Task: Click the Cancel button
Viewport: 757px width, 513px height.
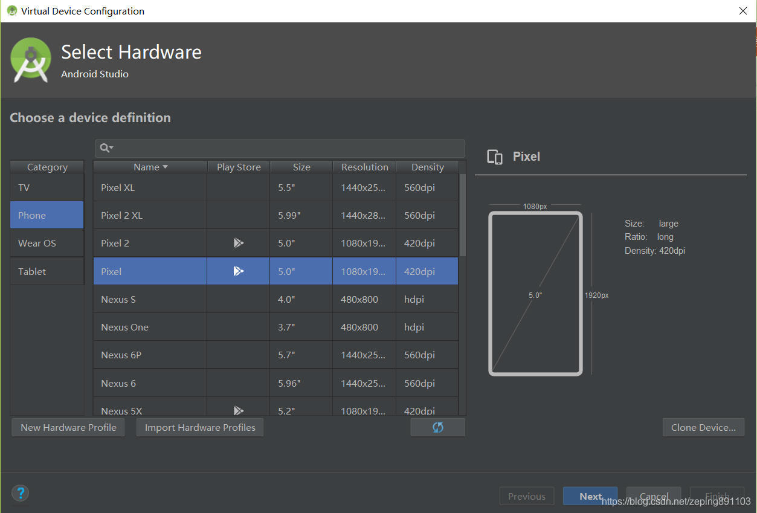Action: 654,496
